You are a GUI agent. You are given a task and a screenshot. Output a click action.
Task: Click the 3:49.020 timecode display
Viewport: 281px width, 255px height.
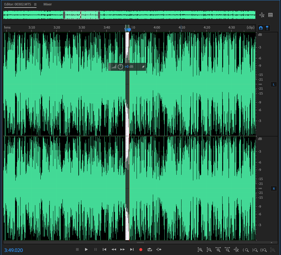pos(14,250)
